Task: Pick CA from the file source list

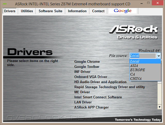Action: coord(145,74)
